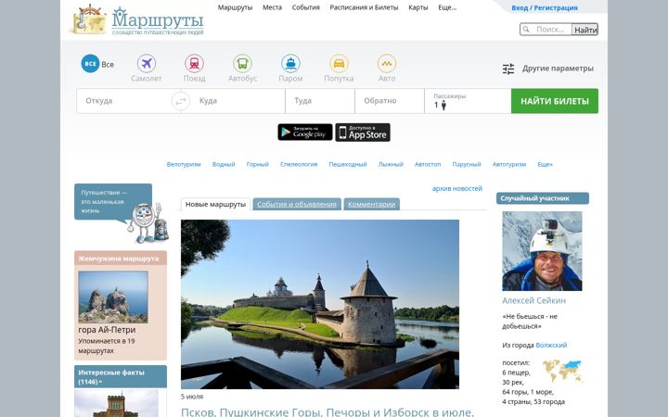The width and height of the screenshot is (668, 417).
Task: Switch to Новые маршруты tab
Action: pos(215,204)
